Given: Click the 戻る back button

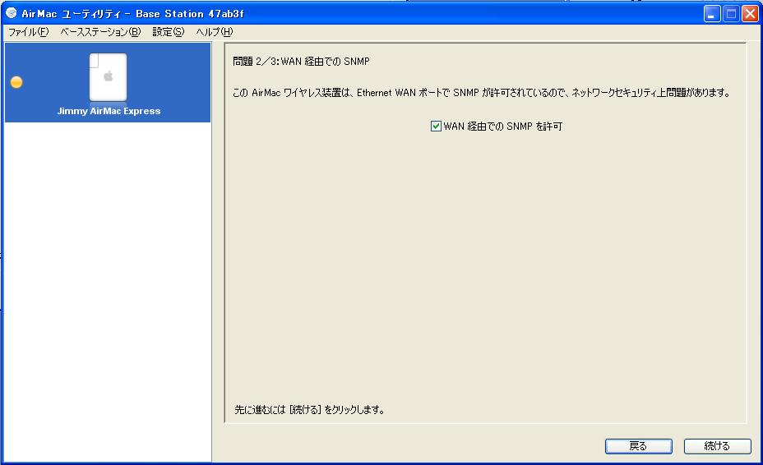Looking at the screenshot, I should click(x=638, y=446).
